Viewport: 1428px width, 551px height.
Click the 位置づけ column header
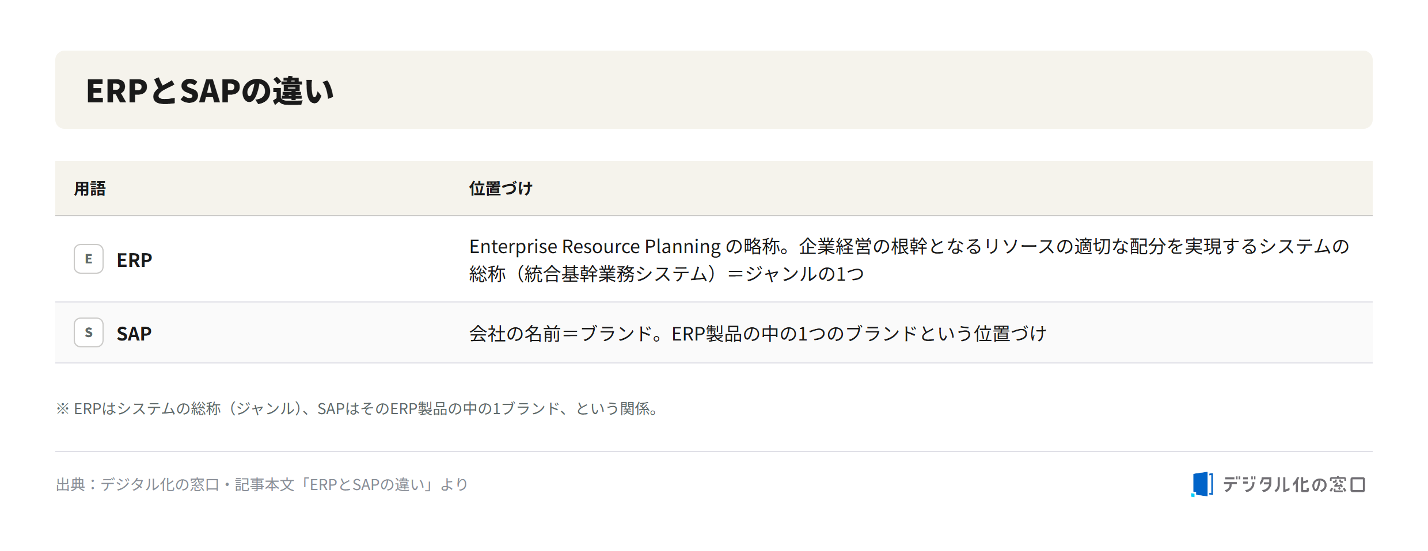501,189
